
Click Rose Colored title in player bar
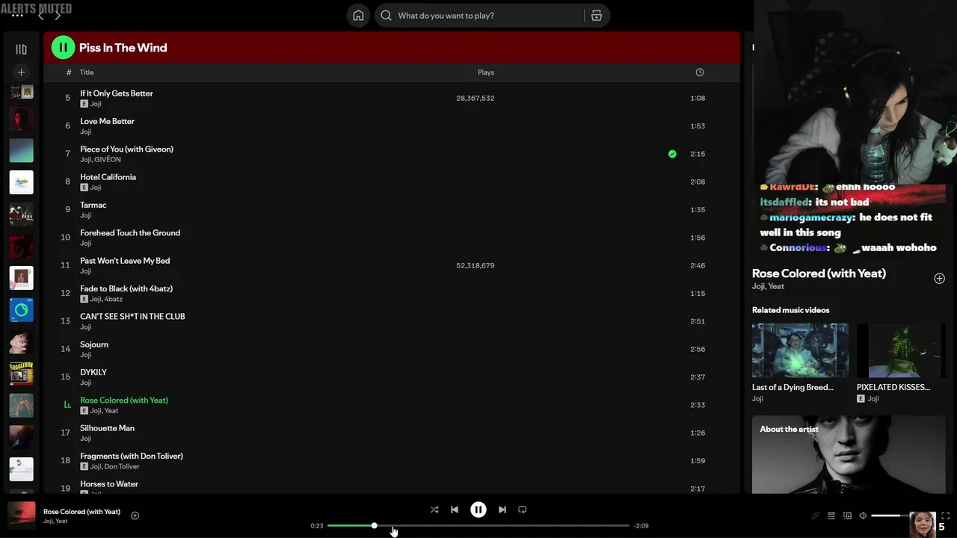[x=81, y=512]
